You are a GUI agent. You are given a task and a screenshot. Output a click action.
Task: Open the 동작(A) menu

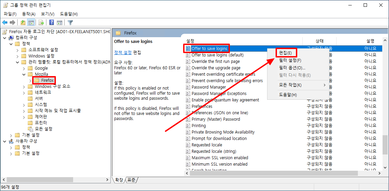29,14
